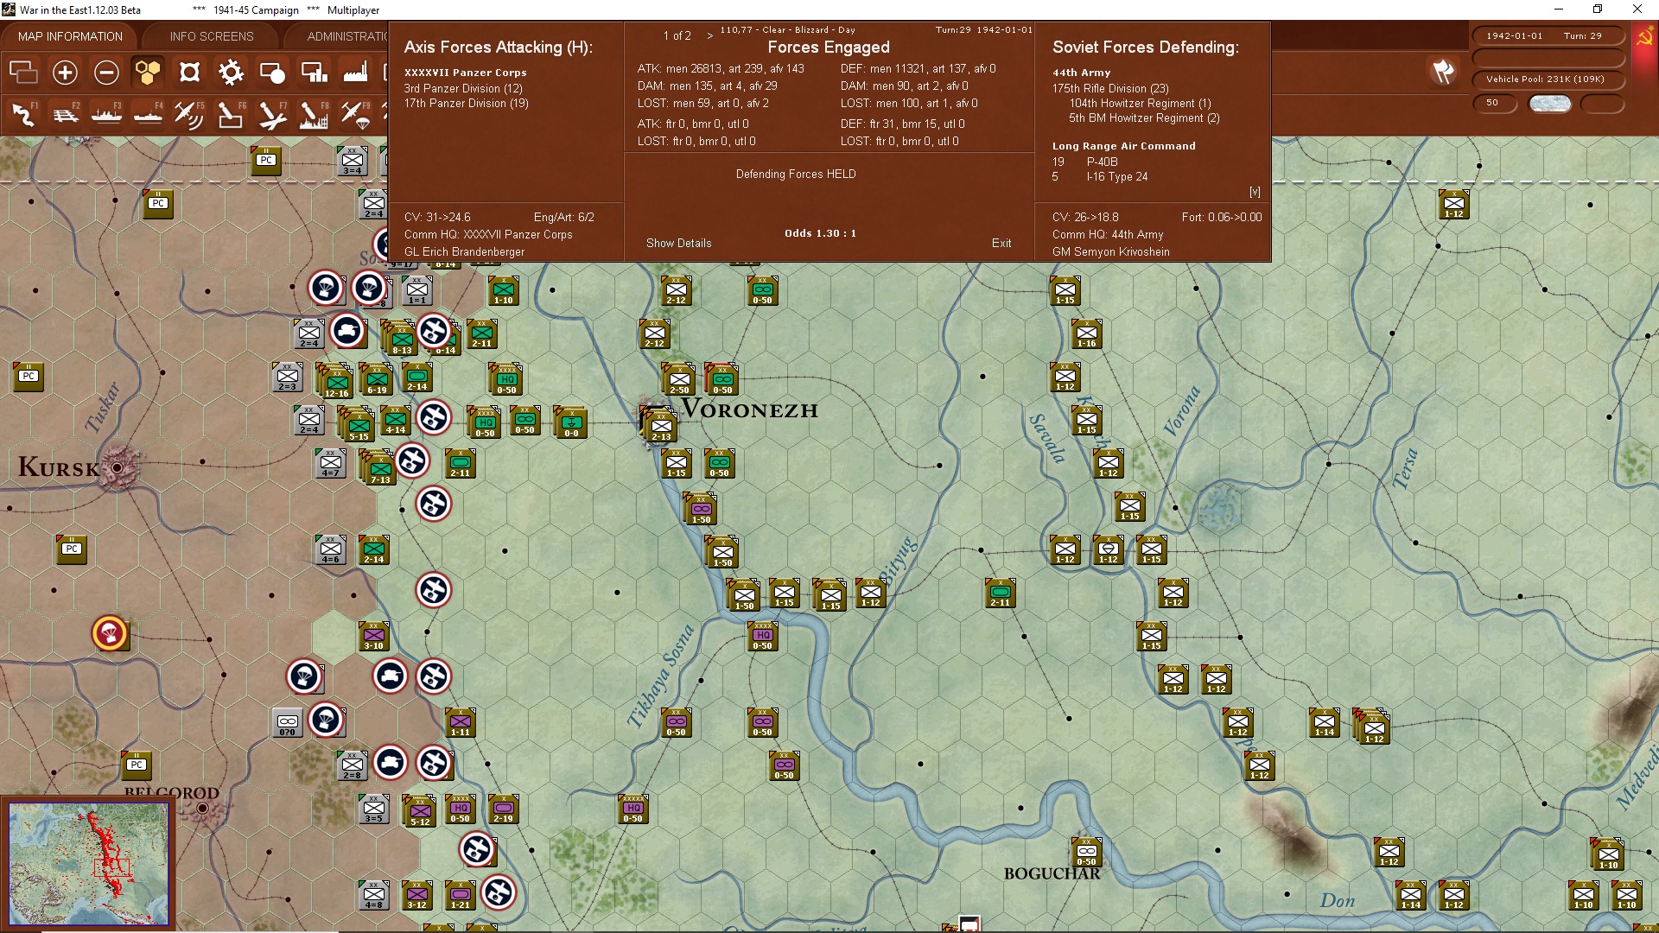Viewport: 1659px width, 933px height.
Task: Click Exit on the combat report
Action: (1001, 244)
